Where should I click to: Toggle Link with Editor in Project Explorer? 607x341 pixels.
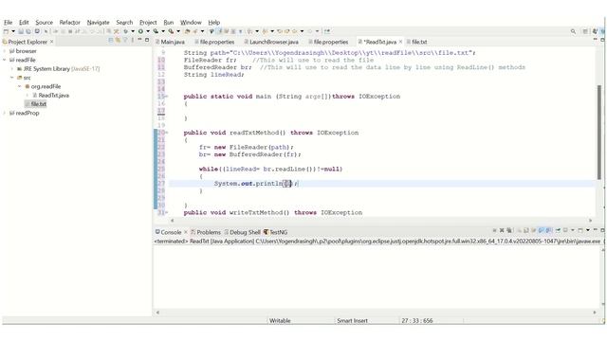point(118,40)
